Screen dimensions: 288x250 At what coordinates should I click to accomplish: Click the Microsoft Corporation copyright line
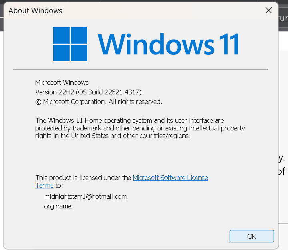[99, 102]
